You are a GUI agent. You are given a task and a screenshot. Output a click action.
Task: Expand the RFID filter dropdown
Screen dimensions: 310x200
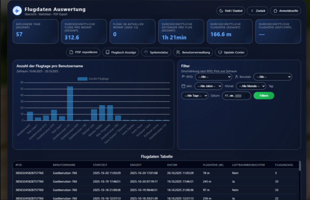[x=210, y=77]
